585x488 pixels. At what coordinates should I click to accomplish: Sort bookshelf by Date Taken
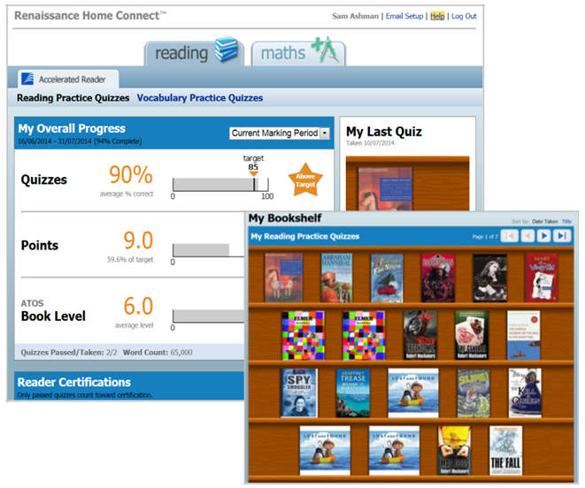point(544,221)
